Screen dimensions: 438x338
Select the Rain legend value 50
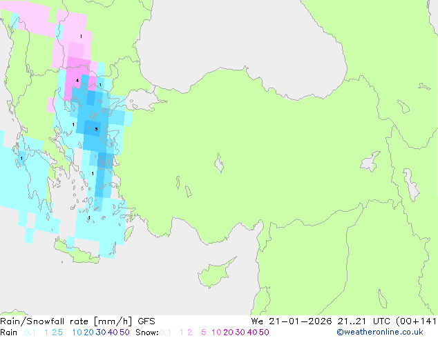[124, 332]
